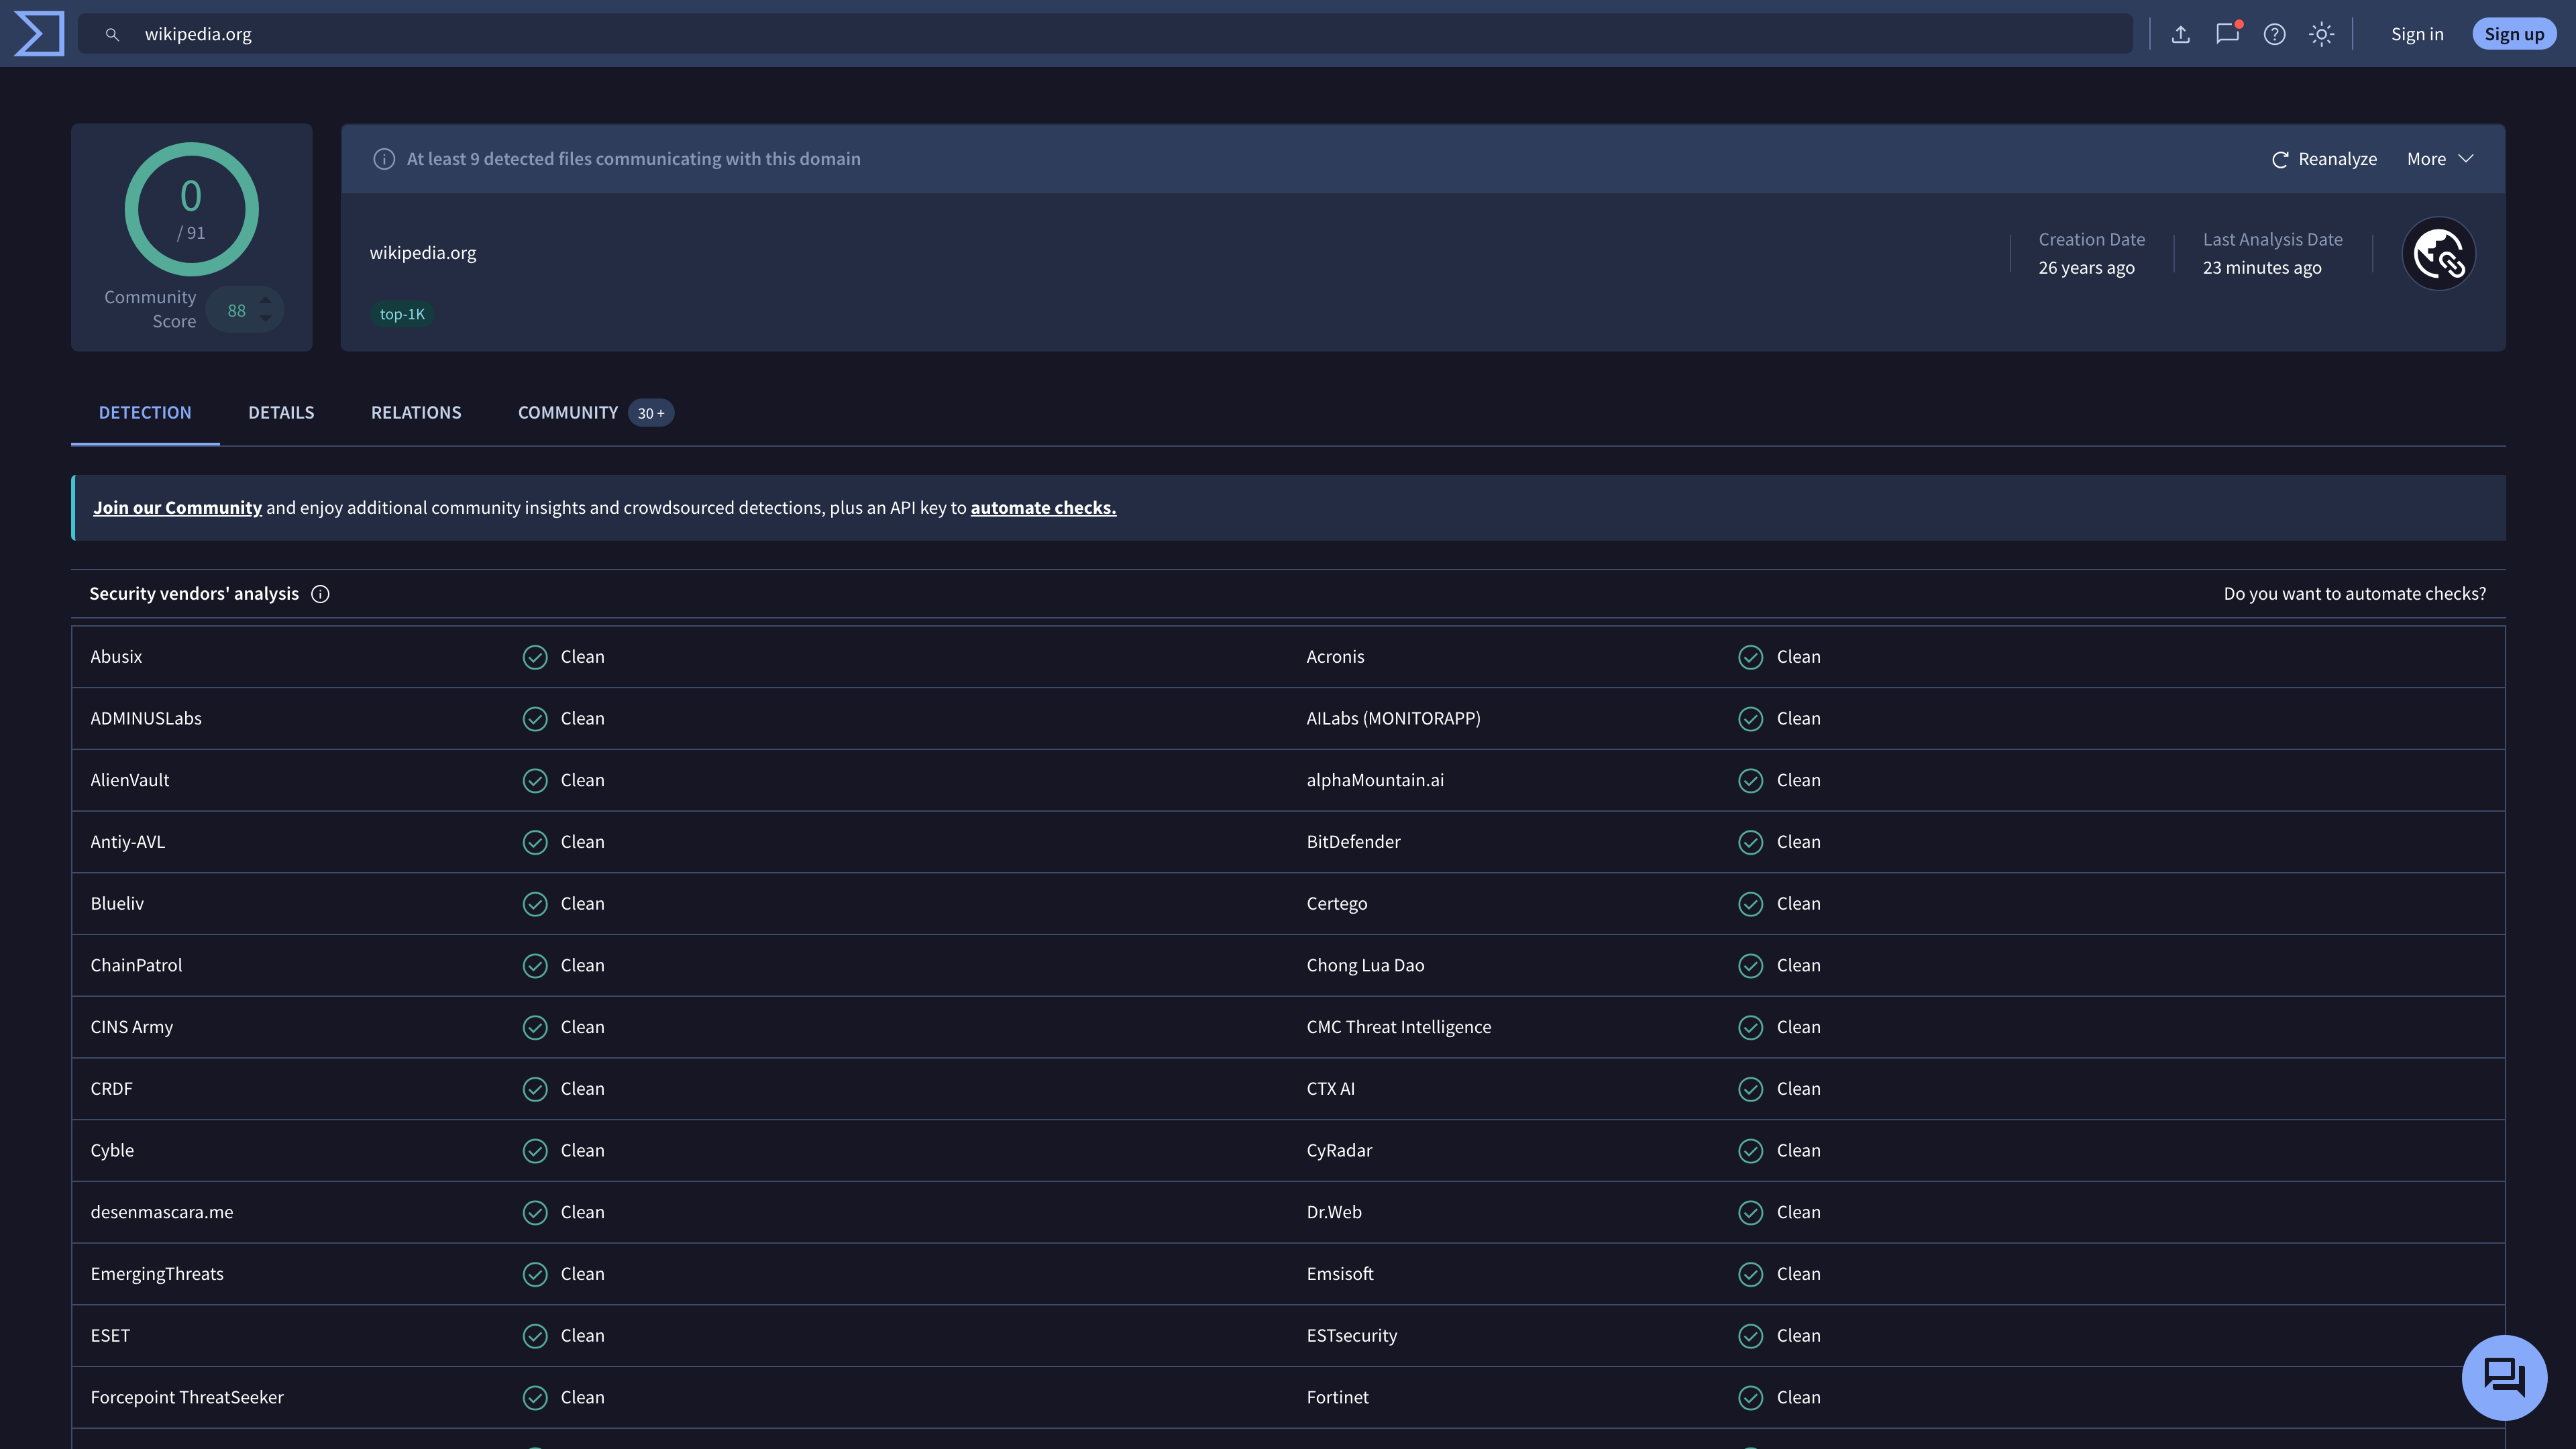Click the ChainPatrol clean checkmark icon
Screen dimensions: 2576x1449
point(535,965)
